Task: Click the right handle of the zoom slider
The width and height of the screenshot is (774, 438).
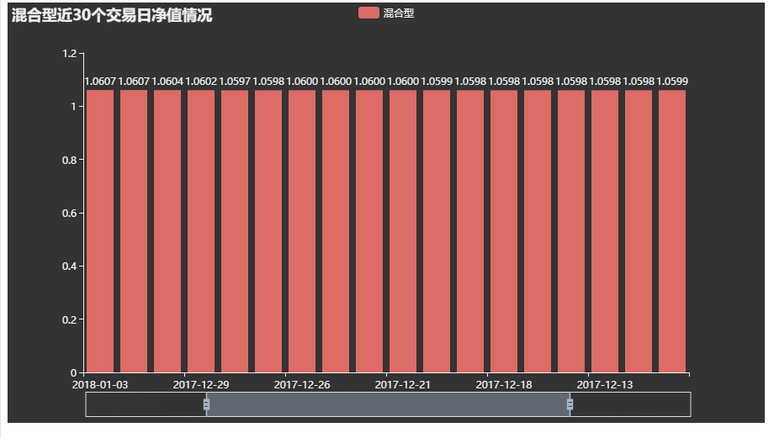Action: pos(570,404)
